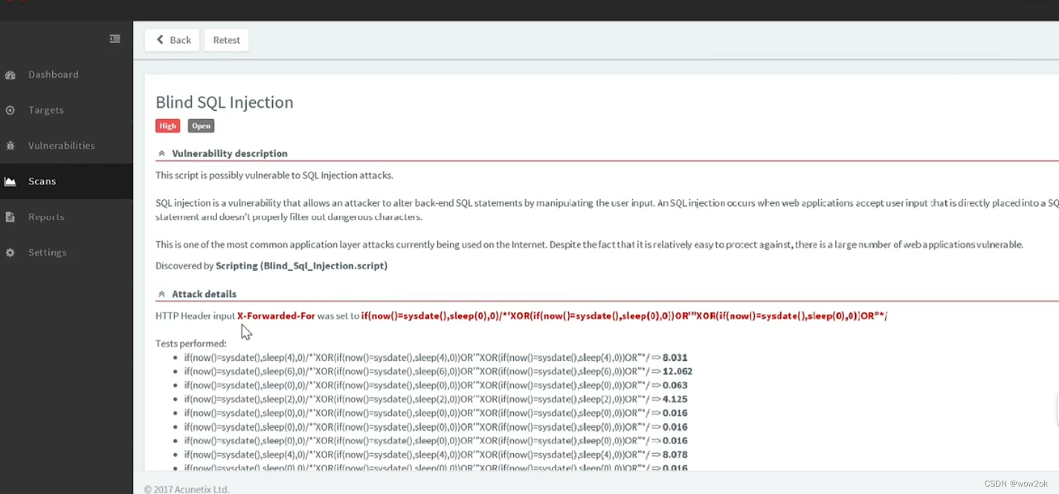The image size is (1059, 494).
Task: Click the 12.062 timing result
Action: tap(677, 371)
